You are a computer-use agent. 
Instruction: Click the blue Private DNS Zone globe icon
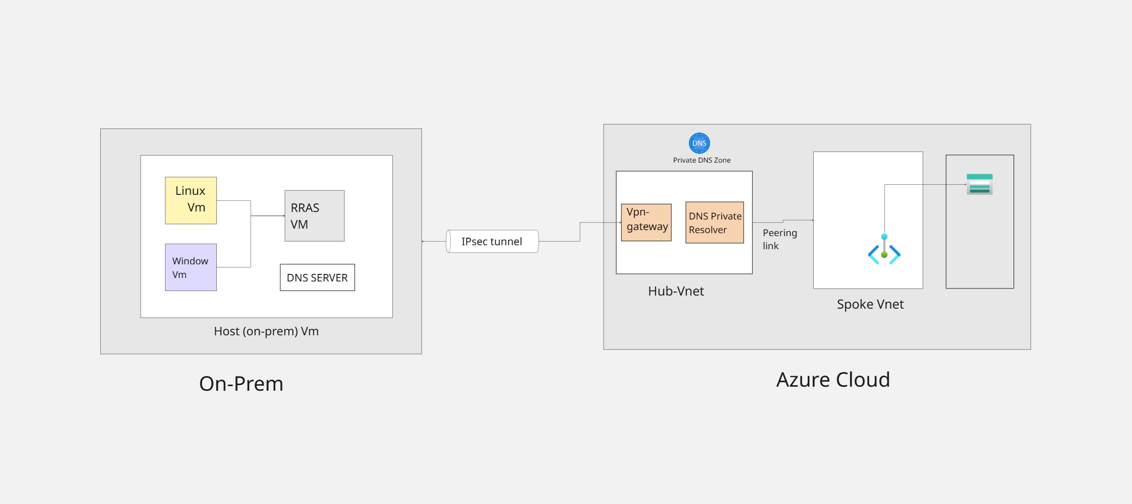(x=699, y=143)
